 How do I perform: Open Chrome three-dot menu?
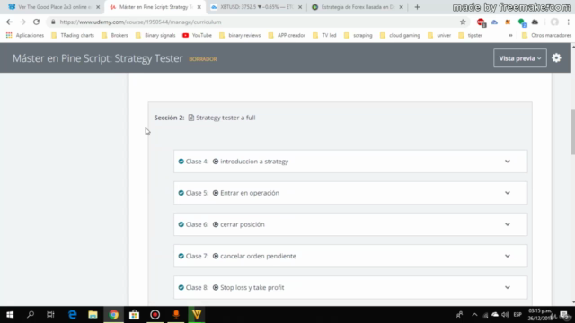coord(568,22)
